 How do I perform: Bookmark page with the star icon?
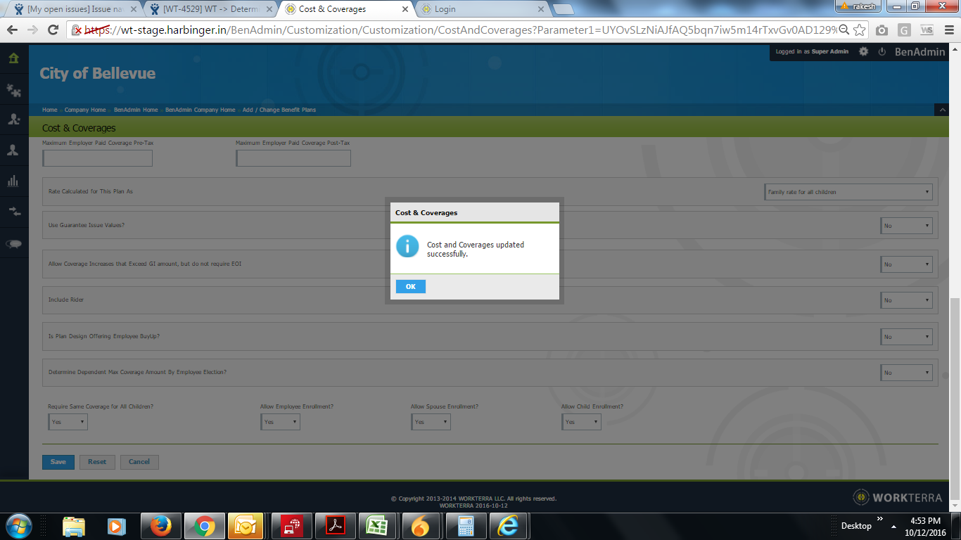[x=859, y=30]
